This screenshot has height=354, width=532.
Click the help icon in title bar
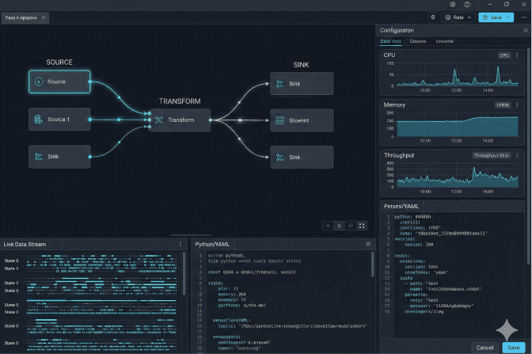pos(468,5)
